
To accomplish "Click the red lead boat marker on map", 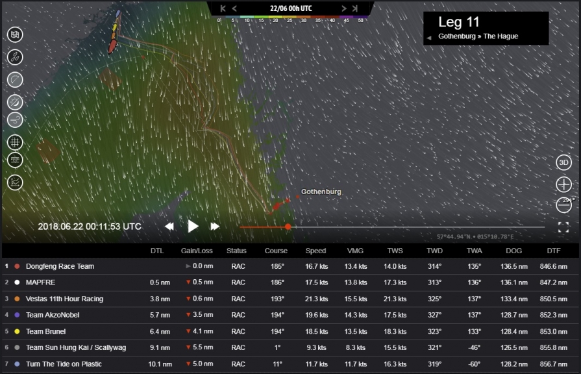I will (112, 47).
